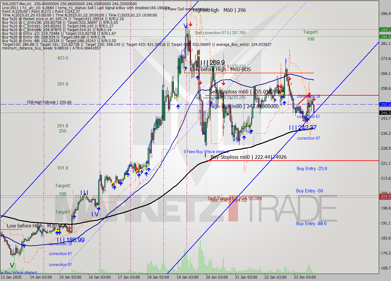This screenshot has width=391, height=281.
Task: Click the '19 Jan 03:00' time axis label
Action: (187, 277)
